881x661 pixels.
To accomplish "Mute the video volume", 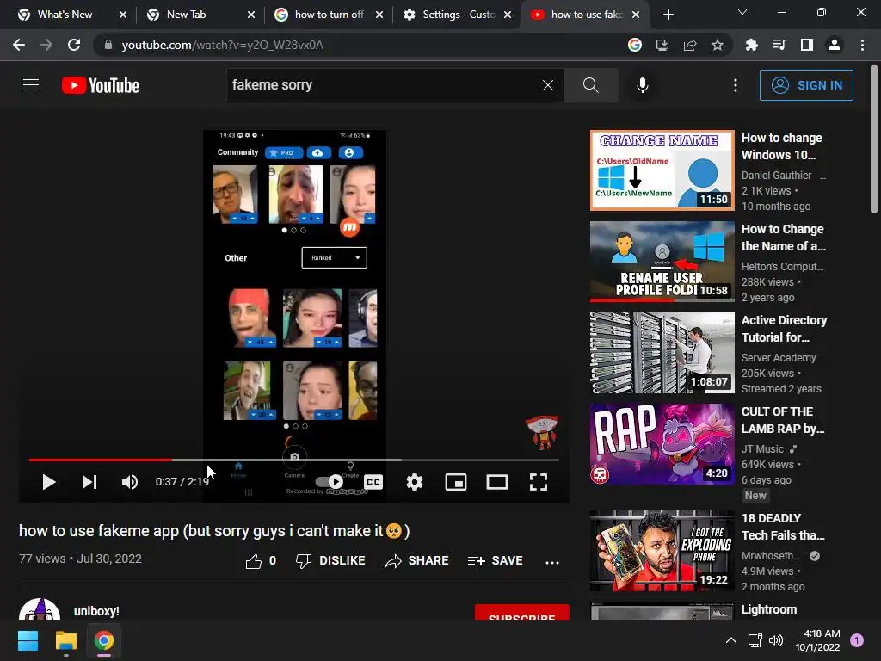I will tap(130, 482).
